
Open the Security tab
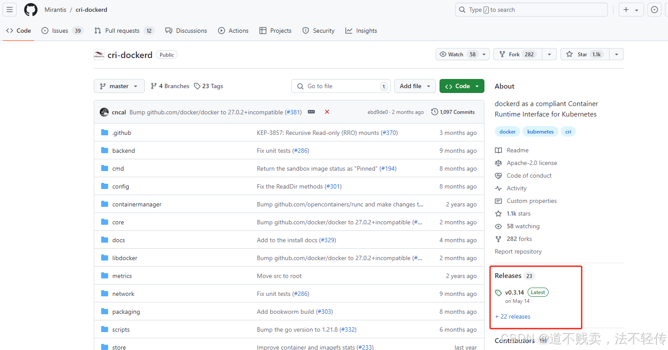pyautogui.click(x=318, y=31)
